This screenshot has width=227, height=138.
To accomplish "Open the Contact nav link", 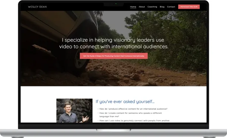I will (171, 7).
